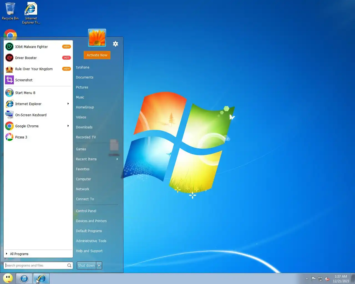Click the search magnifier icon
Viewport: 355px width, 284px height.
[x=69, y=265]
